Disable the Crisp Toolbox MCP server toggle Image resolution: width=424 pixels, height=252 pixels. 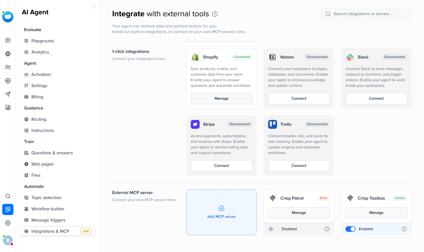[350, 229]
